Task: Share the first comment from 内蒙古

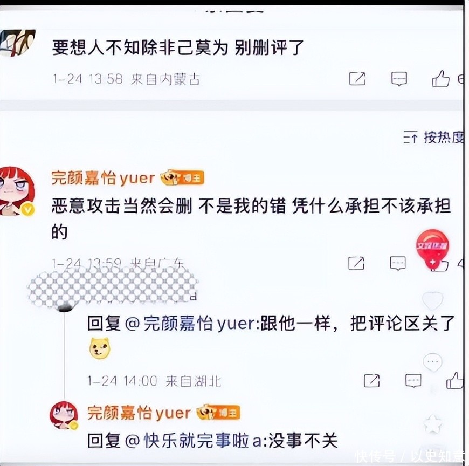Action: 357,79
